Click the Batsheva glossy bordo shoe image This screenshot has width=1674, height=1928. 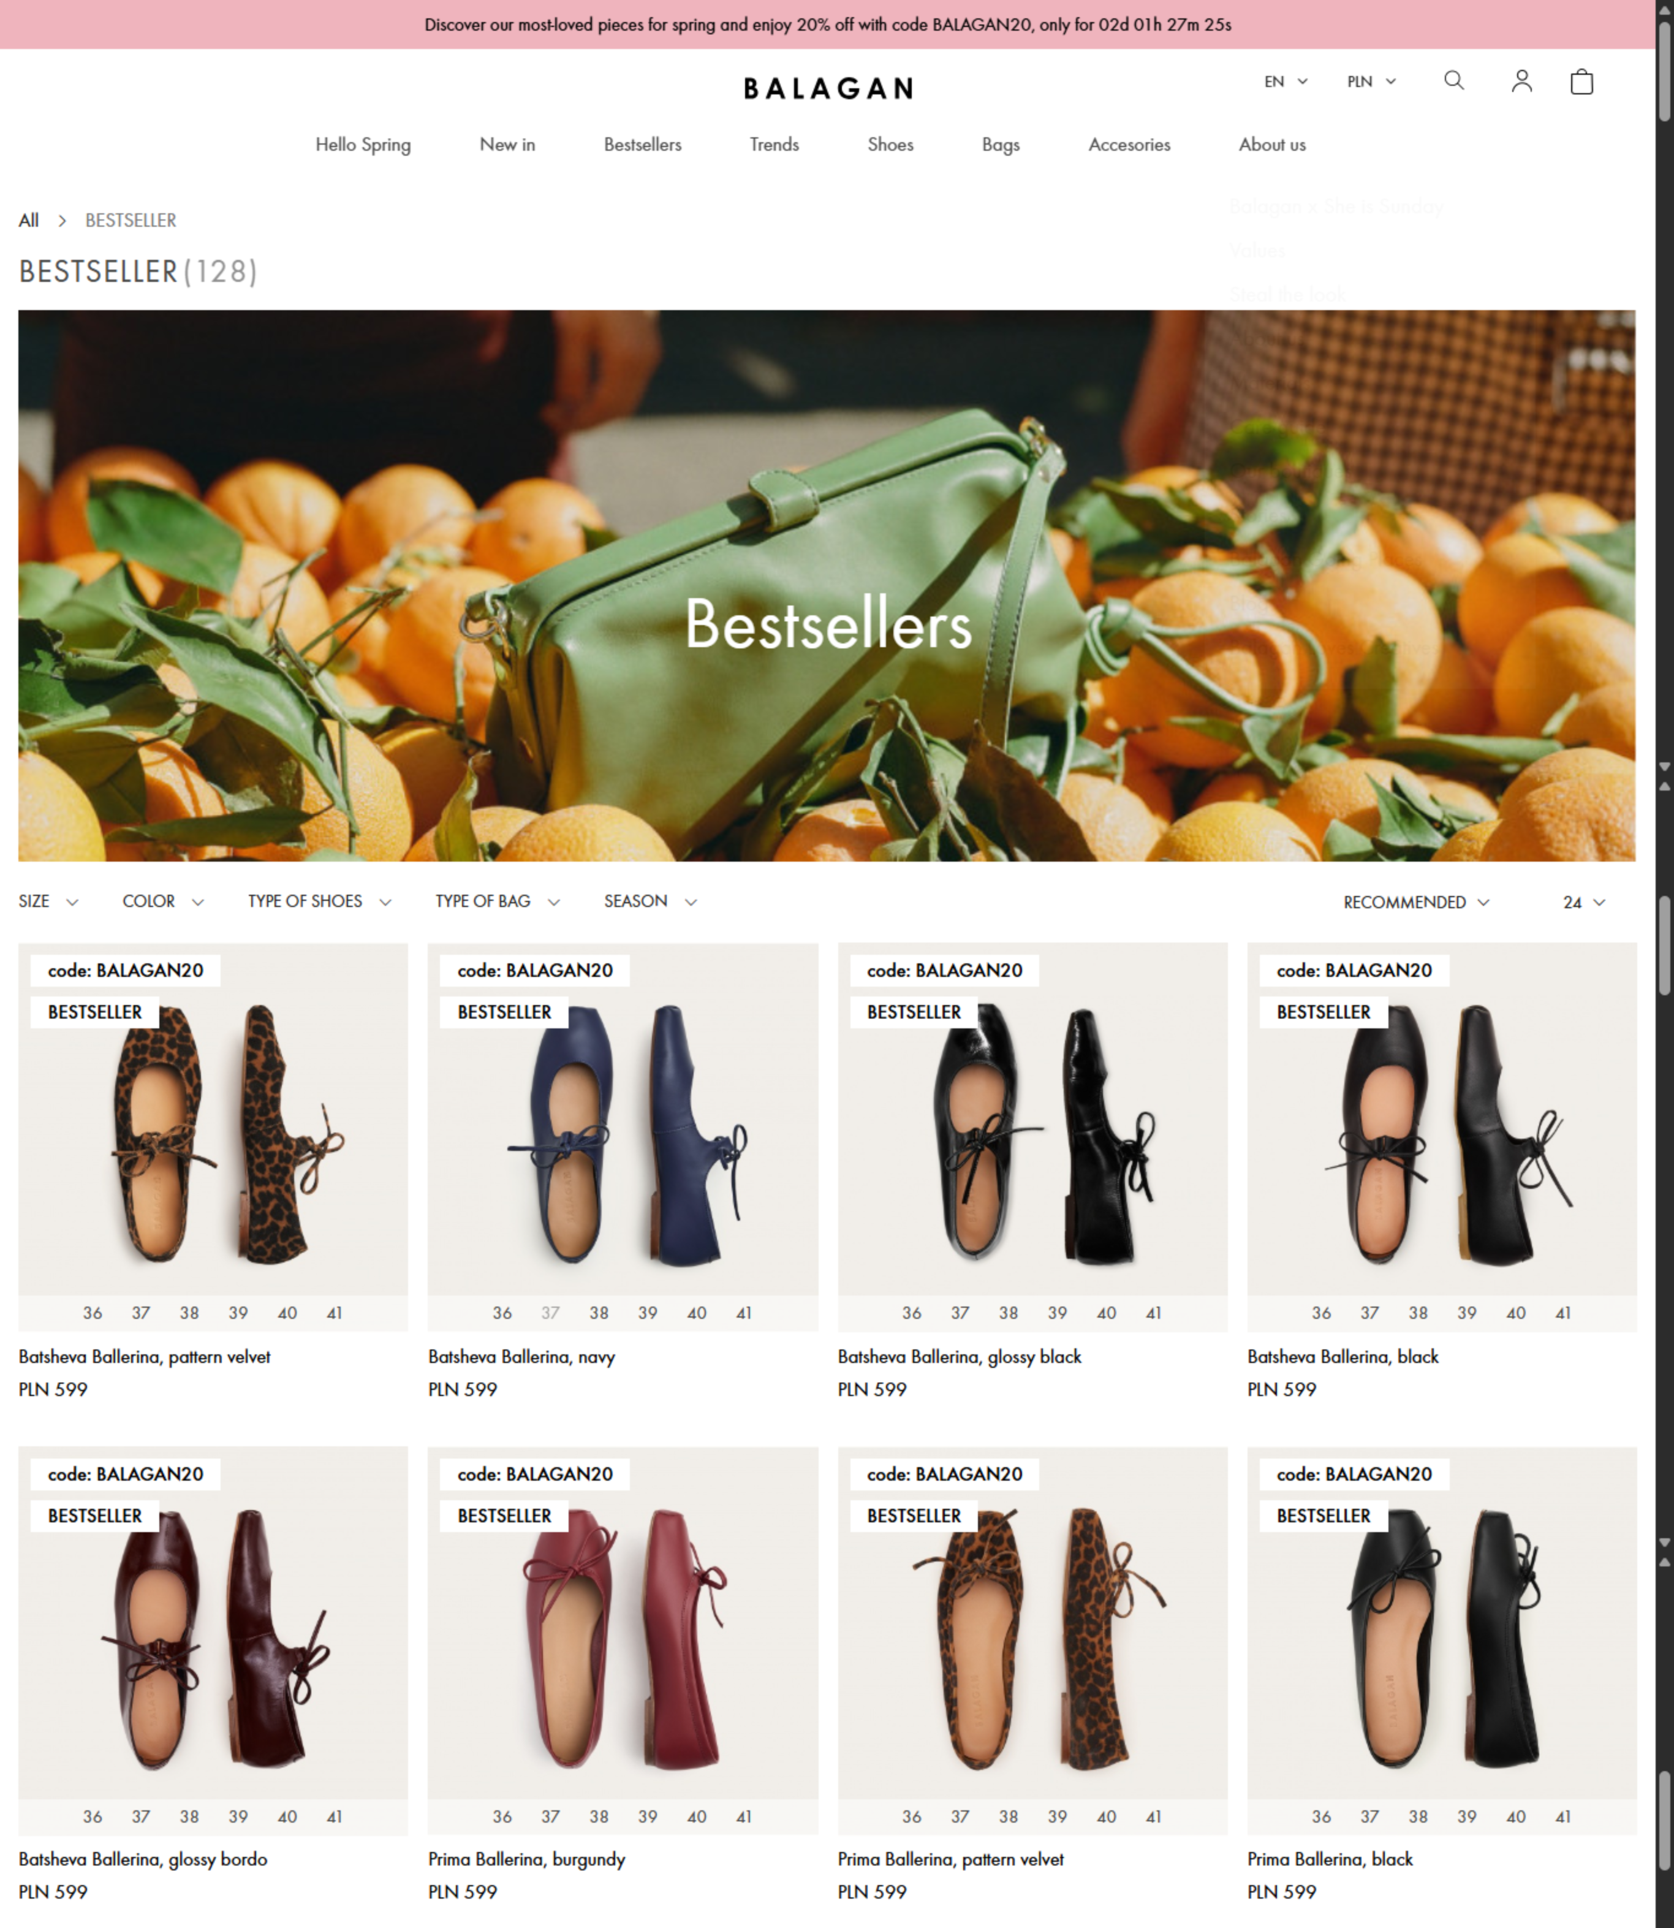tap(213, 1639)
